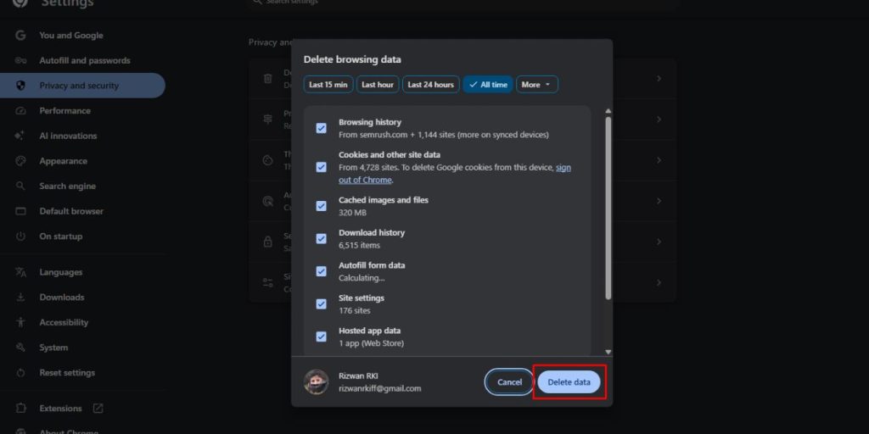Screen dimensions: 869x434
Task: Expand the second Privacy row chevron
Action: [659, 120]
